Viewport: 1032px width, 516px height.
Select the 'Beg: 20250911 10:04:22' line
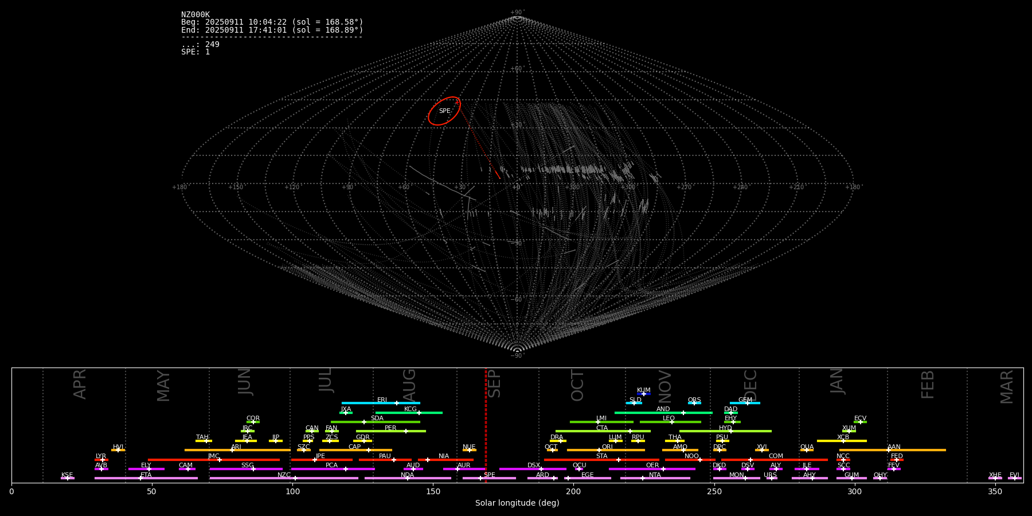(x=272, y=22)
